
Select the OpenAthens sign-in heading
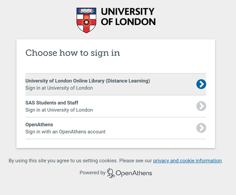click(x=39, y=124)
